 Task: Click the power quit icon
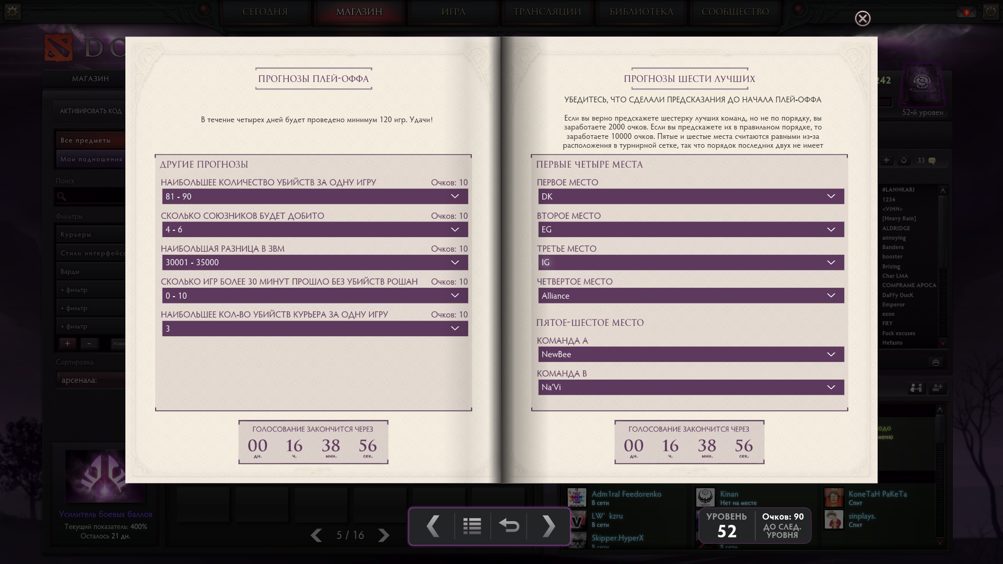coord(990,11)
